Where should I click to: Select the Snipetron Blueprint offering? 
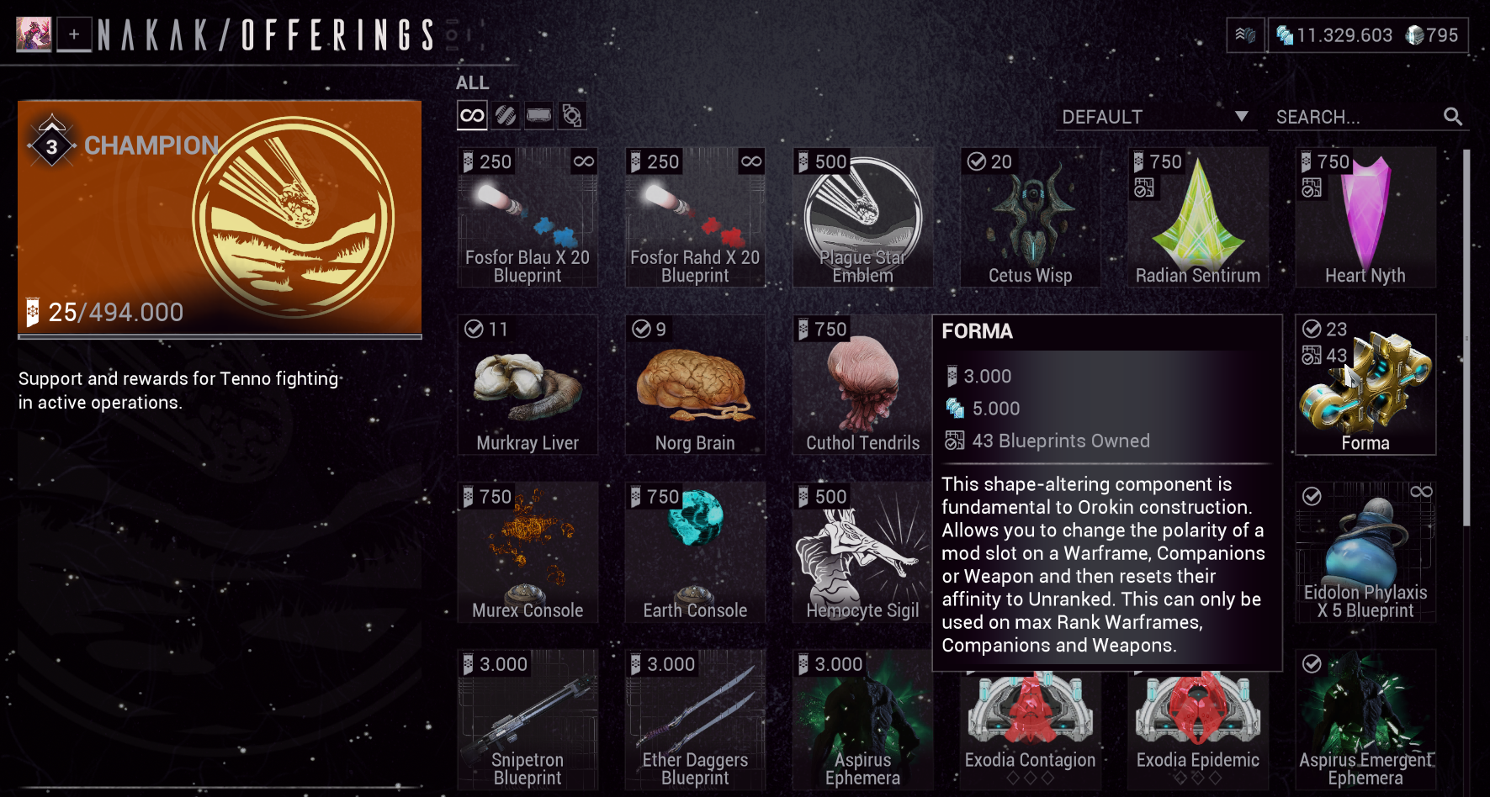528,719
